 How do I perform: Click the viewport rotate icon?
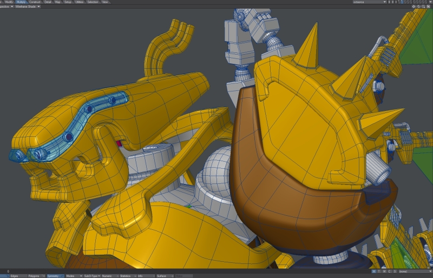419,6
